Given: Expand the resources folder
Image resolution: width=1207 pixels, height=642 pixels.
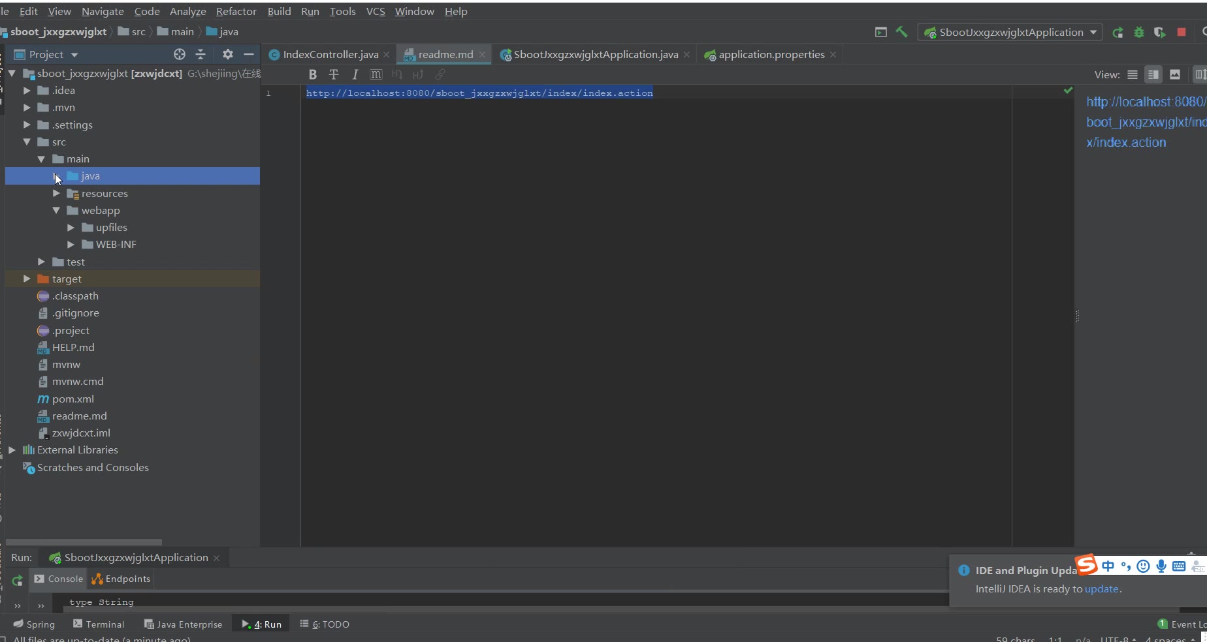Looking at the screenshot, I should click(x=56, y=193).
